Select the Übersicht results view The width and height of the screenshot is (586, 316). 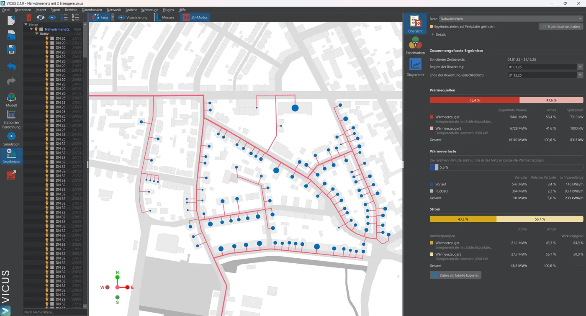click(415, 24)
